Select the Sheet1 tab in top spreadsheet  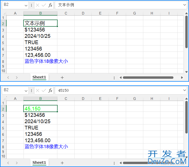39,77
